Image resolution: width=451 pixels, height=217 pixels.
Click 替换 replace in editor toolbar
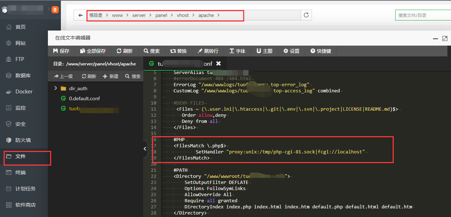point(179,51)
